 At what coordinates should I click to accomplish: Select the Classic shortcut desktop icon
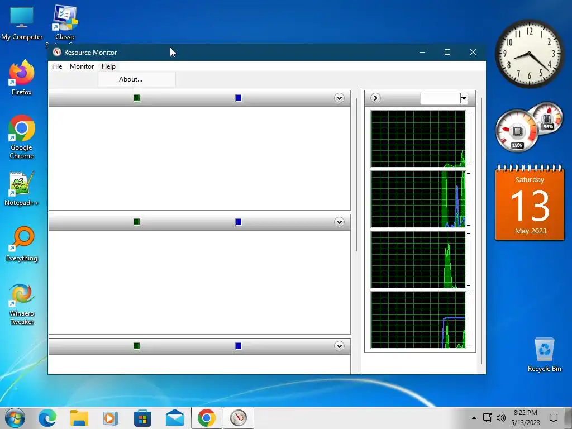(65, 22)
